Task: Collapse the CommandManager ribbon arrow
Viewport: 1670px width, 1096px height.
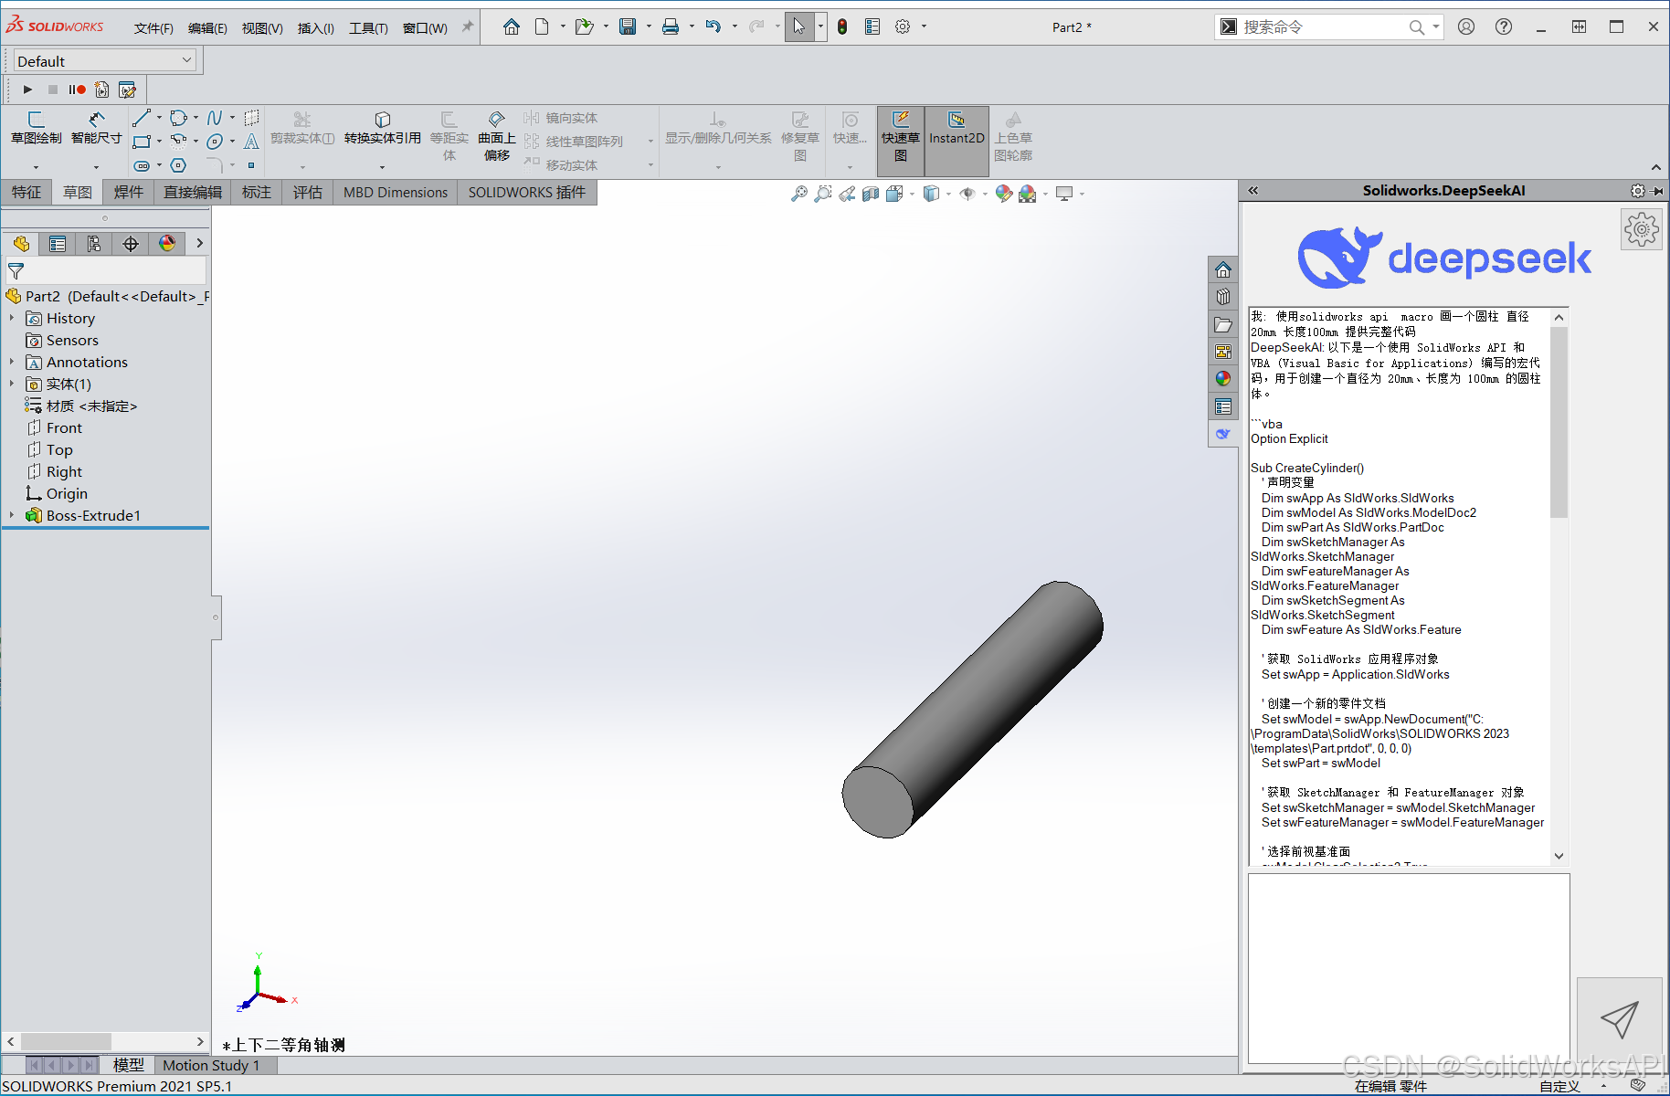Action: pos(1655,167)
